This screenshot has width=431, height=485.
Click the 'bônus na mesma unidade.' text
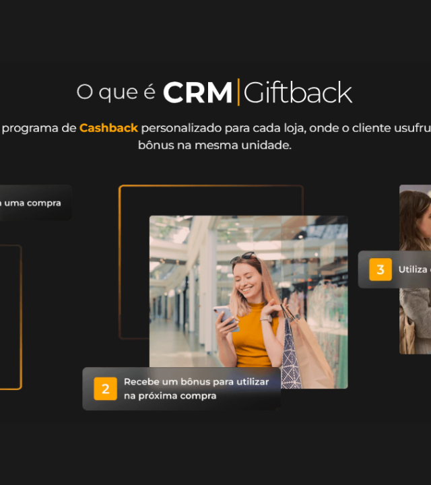click(x=215, y=145)
